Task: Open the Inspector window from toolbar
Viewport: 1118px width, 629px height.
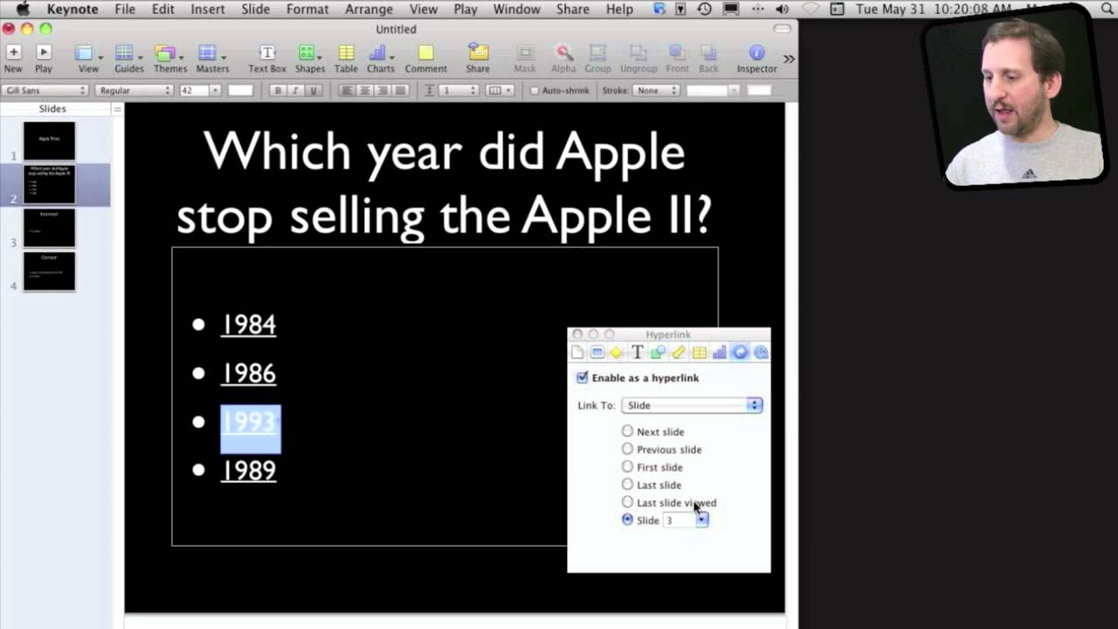Action: coord(756,59)
